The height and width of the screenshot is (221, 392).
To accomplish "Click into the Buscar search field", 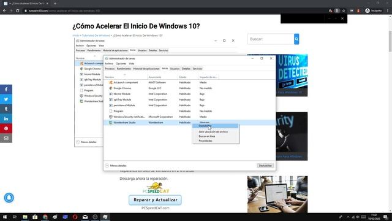I will pyautogui.click(x=271, y=39).
